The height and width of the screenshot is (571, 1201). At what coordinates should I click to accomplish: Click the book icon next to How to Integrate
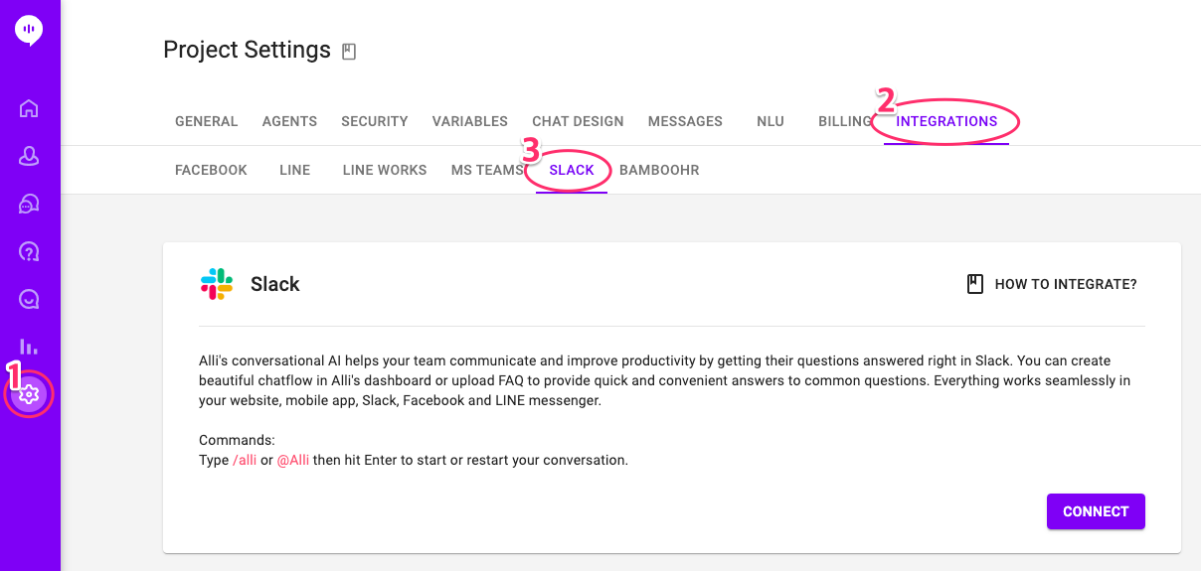(975, 284)
